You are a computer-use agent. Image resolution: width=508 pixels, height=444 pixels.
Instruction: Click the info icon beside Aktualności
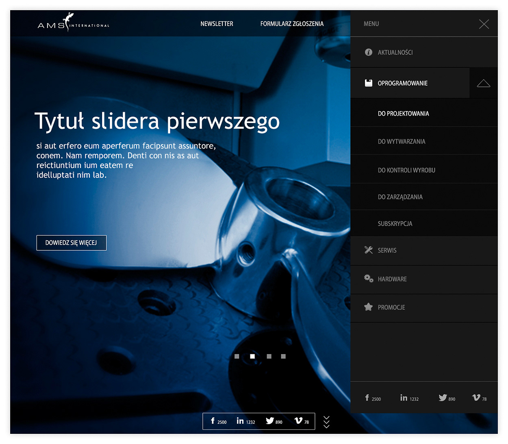(369, 52)
